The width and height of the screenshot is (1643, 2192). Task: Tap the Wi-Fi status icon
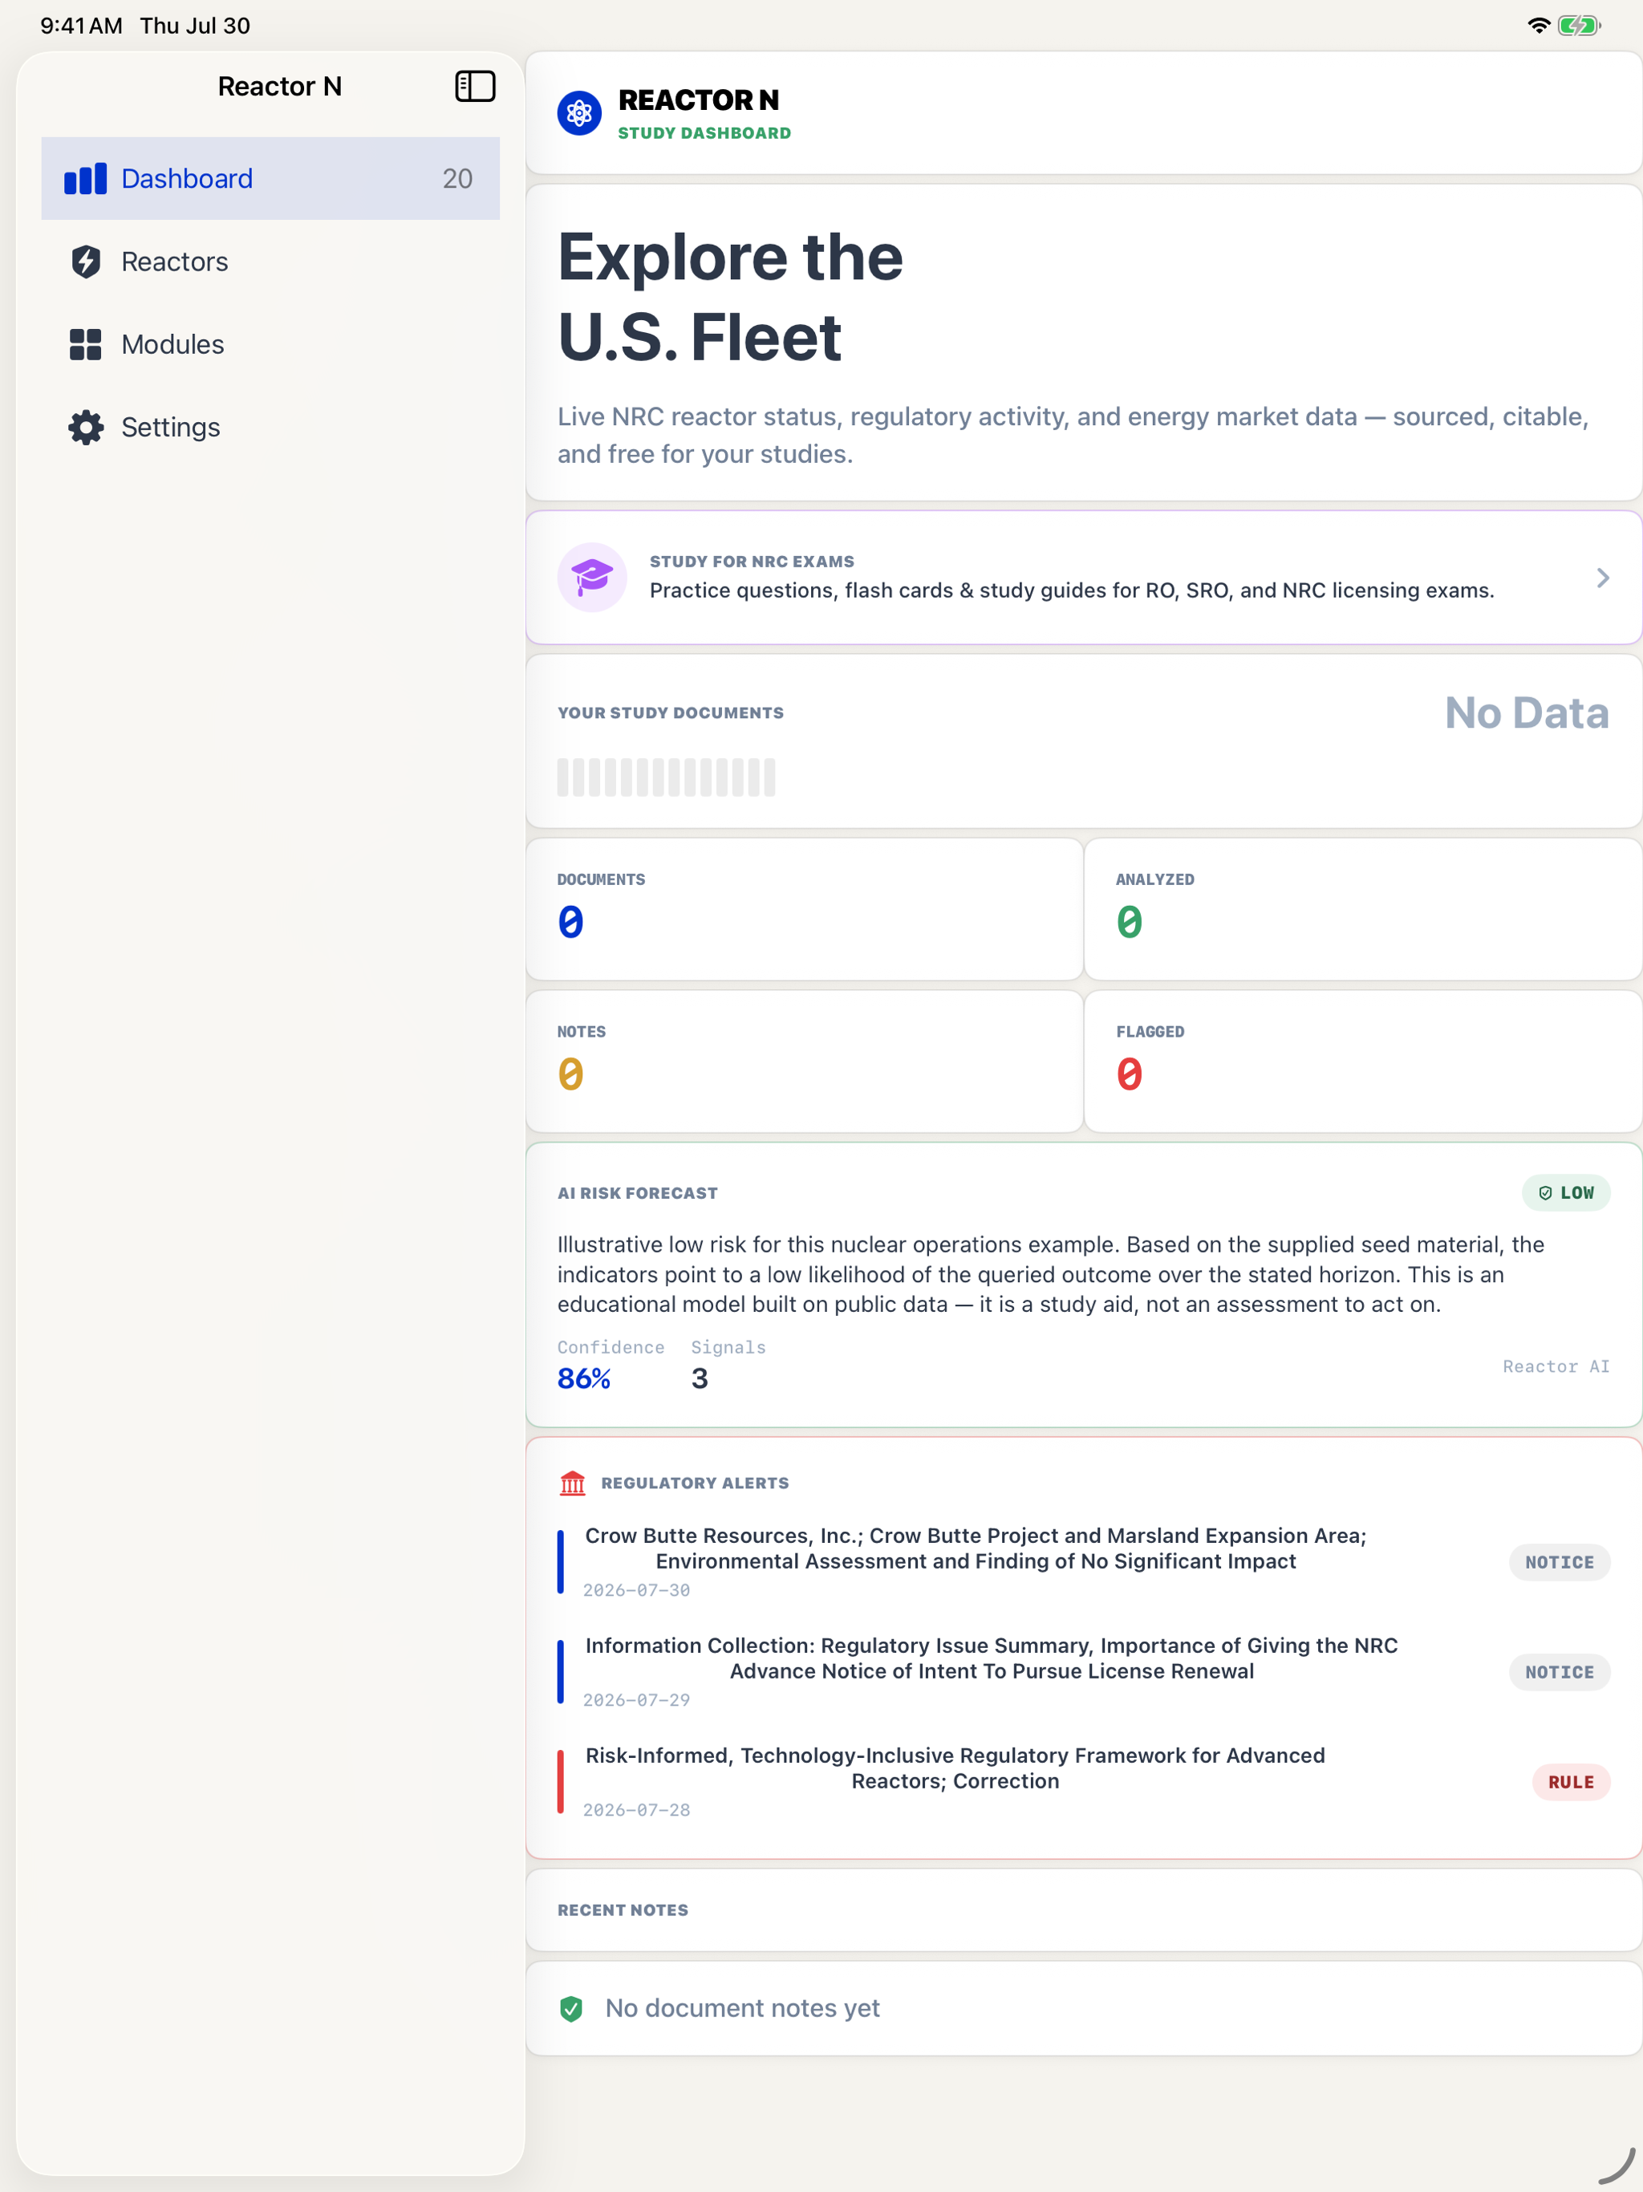[1538, 26]
